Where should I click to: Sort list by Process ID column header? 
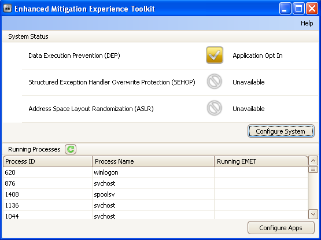click(47, 161)
